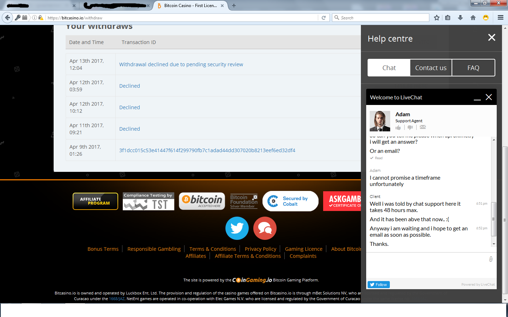Screen dimensions: 508x317
Task: Focus the LiveChat message input box
Action: [x=427, y=266]
